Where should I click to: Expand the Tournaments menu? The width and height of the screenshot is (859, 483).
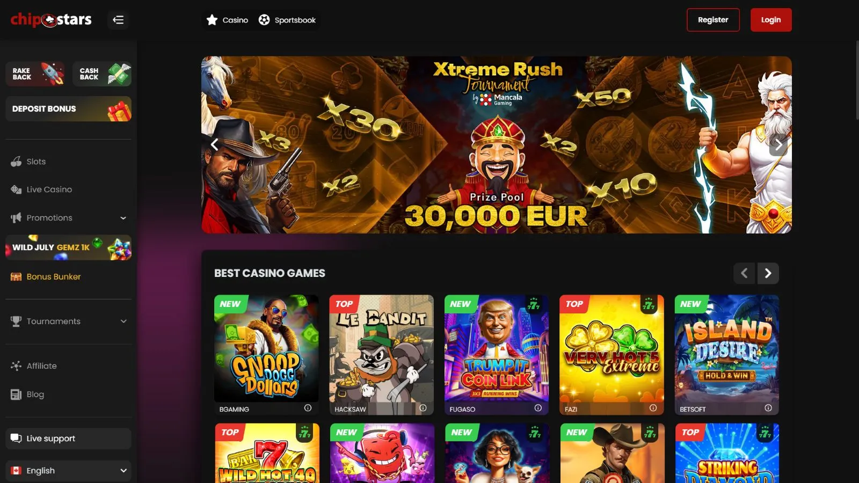click(69, 321)
